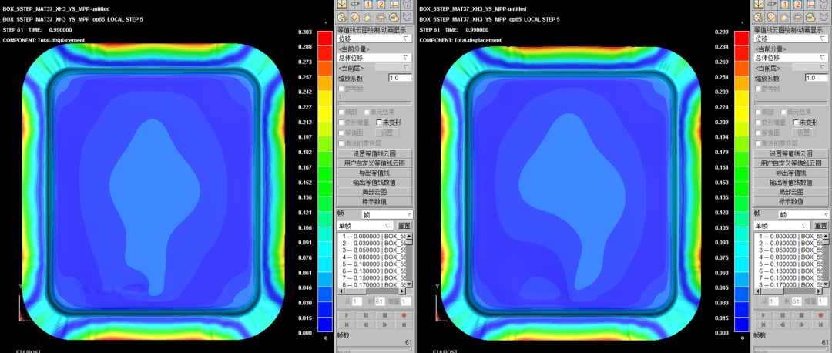Click 设置等值线云图 button in left panel
Screen dimensions: 832x353
[x=374, y=153]
